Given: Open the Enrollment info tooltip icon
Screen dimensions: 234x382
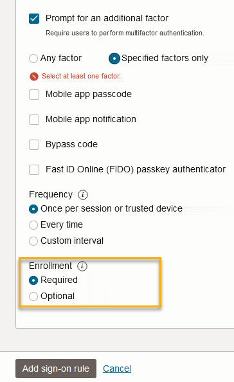Looking at the screenshot, I should pos(82,266).
